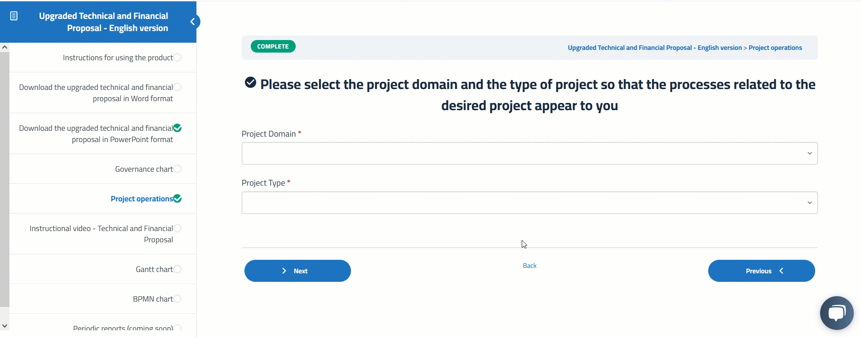Click green check beside Project operations
Viewport: 861px width, 338px height.
(178, 199)
